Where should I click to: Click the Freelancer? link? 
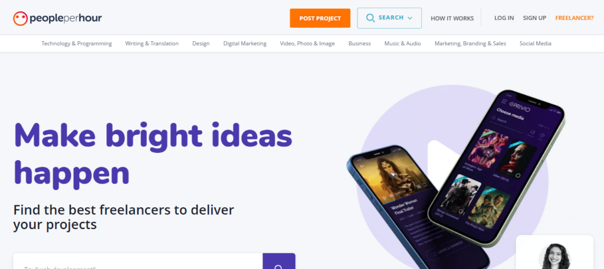pos(575,18)
